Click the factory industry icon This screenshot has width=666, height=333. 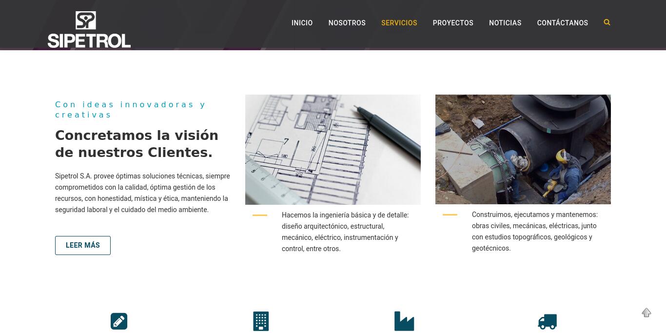[404, 321]
